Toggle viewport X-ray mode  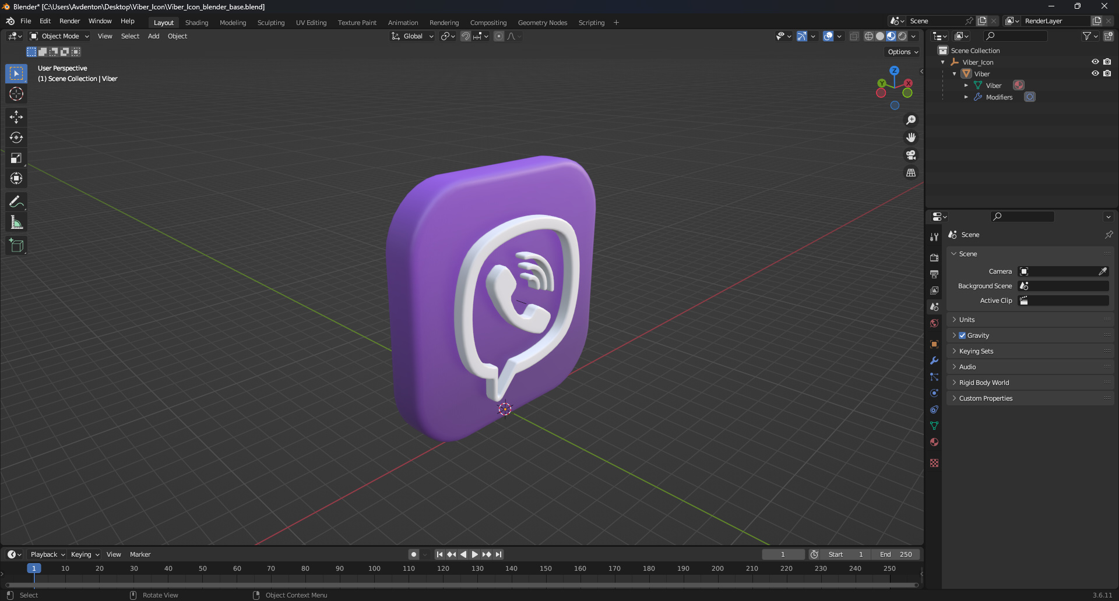854,36
